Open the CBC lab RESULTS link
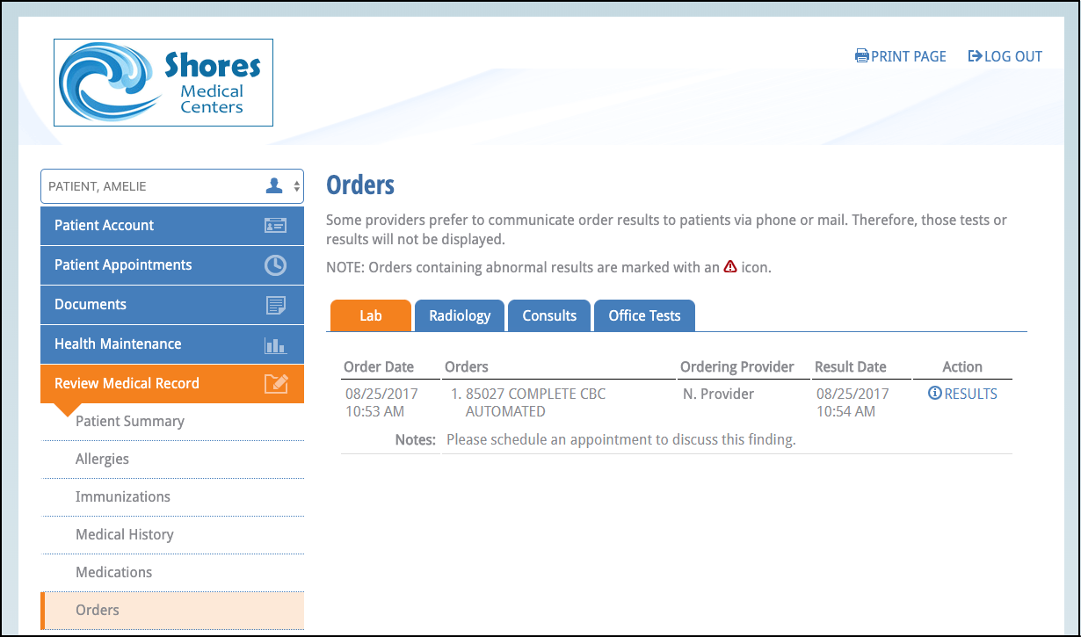The image size is (1081, 637). (x=969, y=394)
